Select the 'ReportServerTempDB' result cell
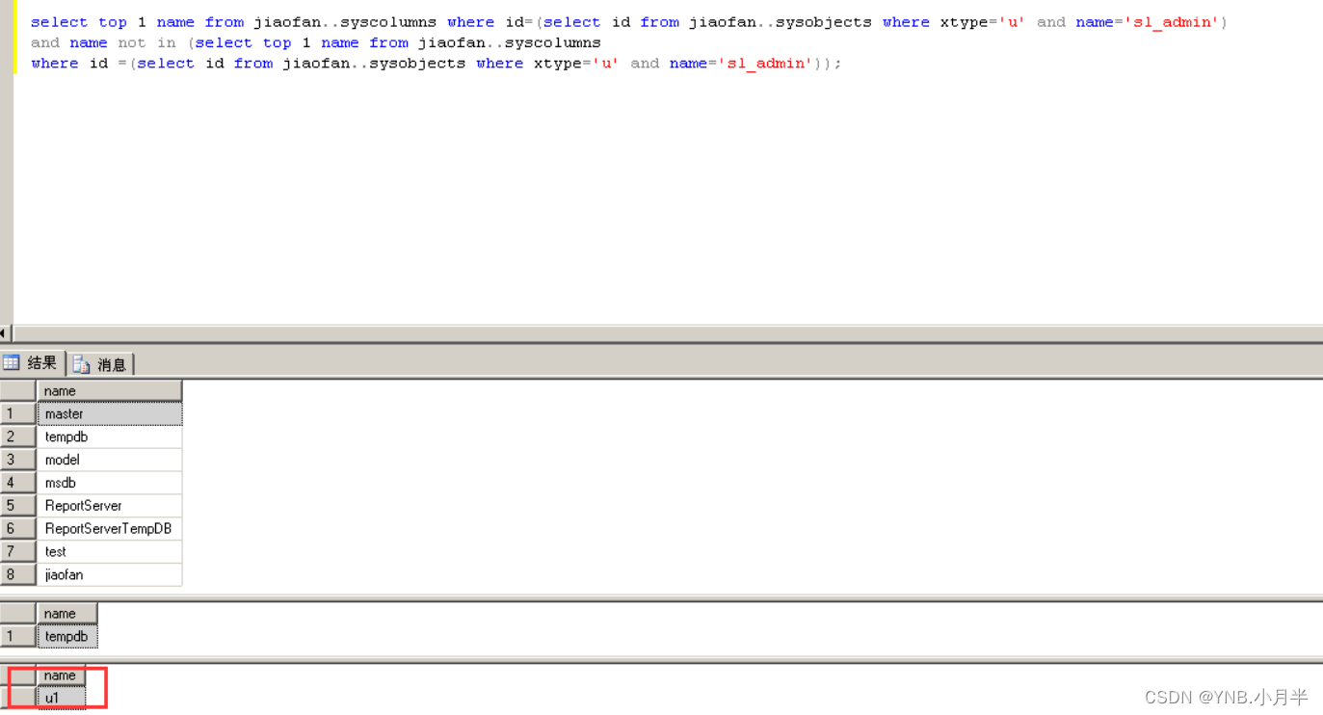Viewport: 1323px width, 715px height. pyautogui.click(x=109, y=529)
